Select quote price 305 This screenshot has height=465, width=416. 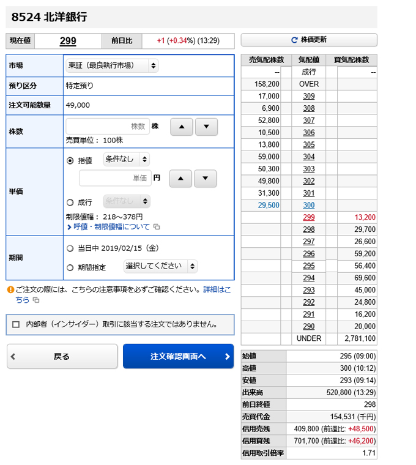pos(309,145)
